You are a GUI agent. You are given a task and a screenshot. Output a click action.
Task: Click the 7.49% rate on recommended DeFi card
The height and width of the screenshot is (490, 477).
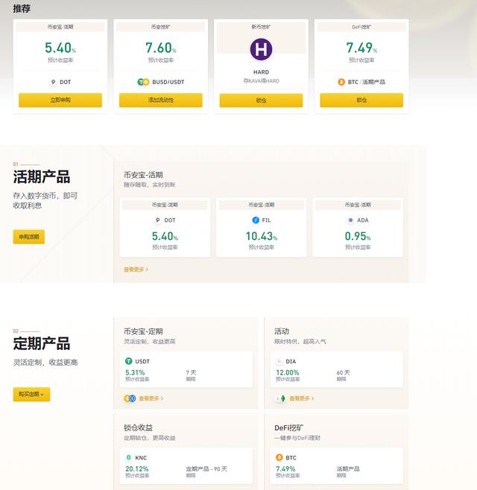click(x=361, y=48)
